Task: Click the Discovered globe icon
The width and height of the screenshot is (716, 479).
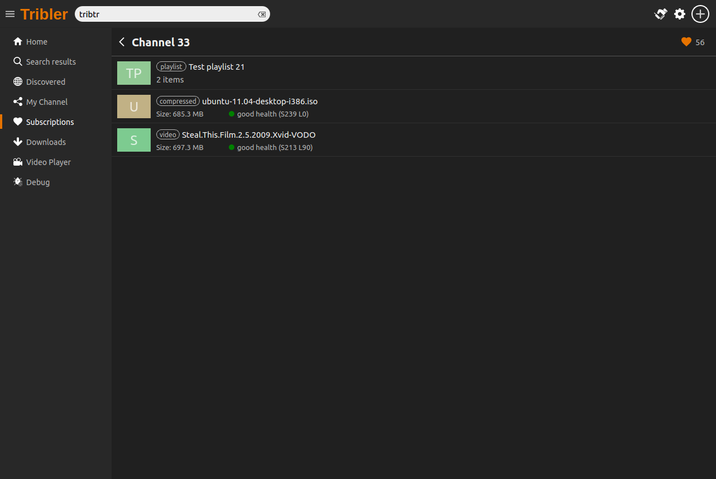Action: click(x=18, y=82)
